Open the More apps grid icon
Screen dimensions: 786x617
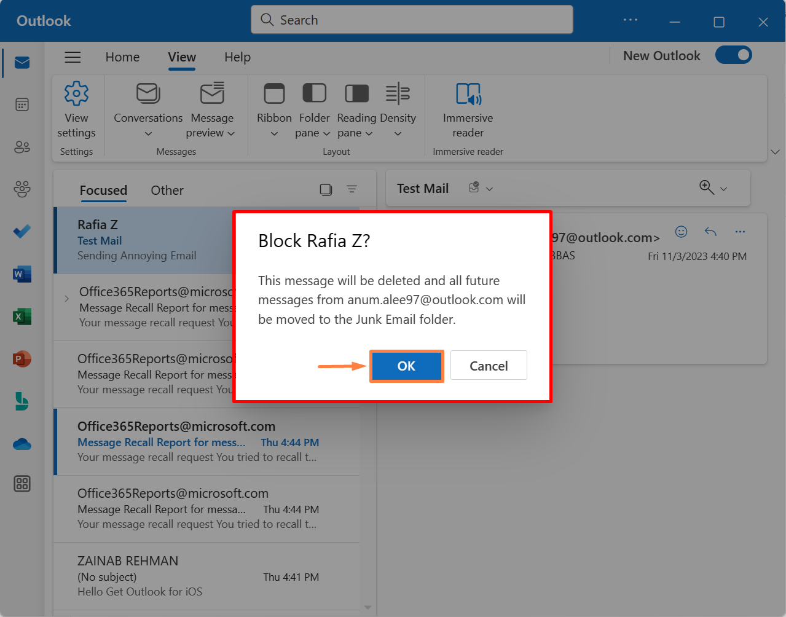click(x=22, y=484)
